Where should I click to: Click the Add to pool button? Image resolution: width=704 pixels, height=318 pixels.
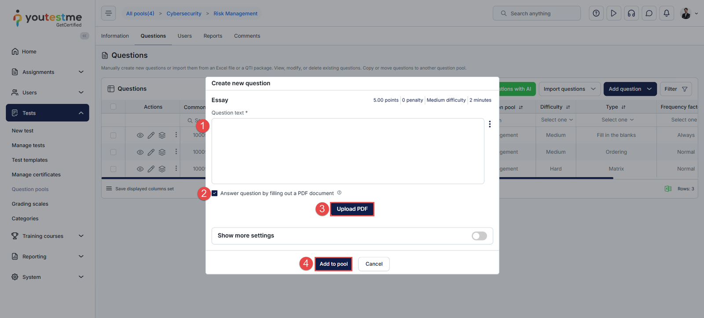tap(334, 264)
